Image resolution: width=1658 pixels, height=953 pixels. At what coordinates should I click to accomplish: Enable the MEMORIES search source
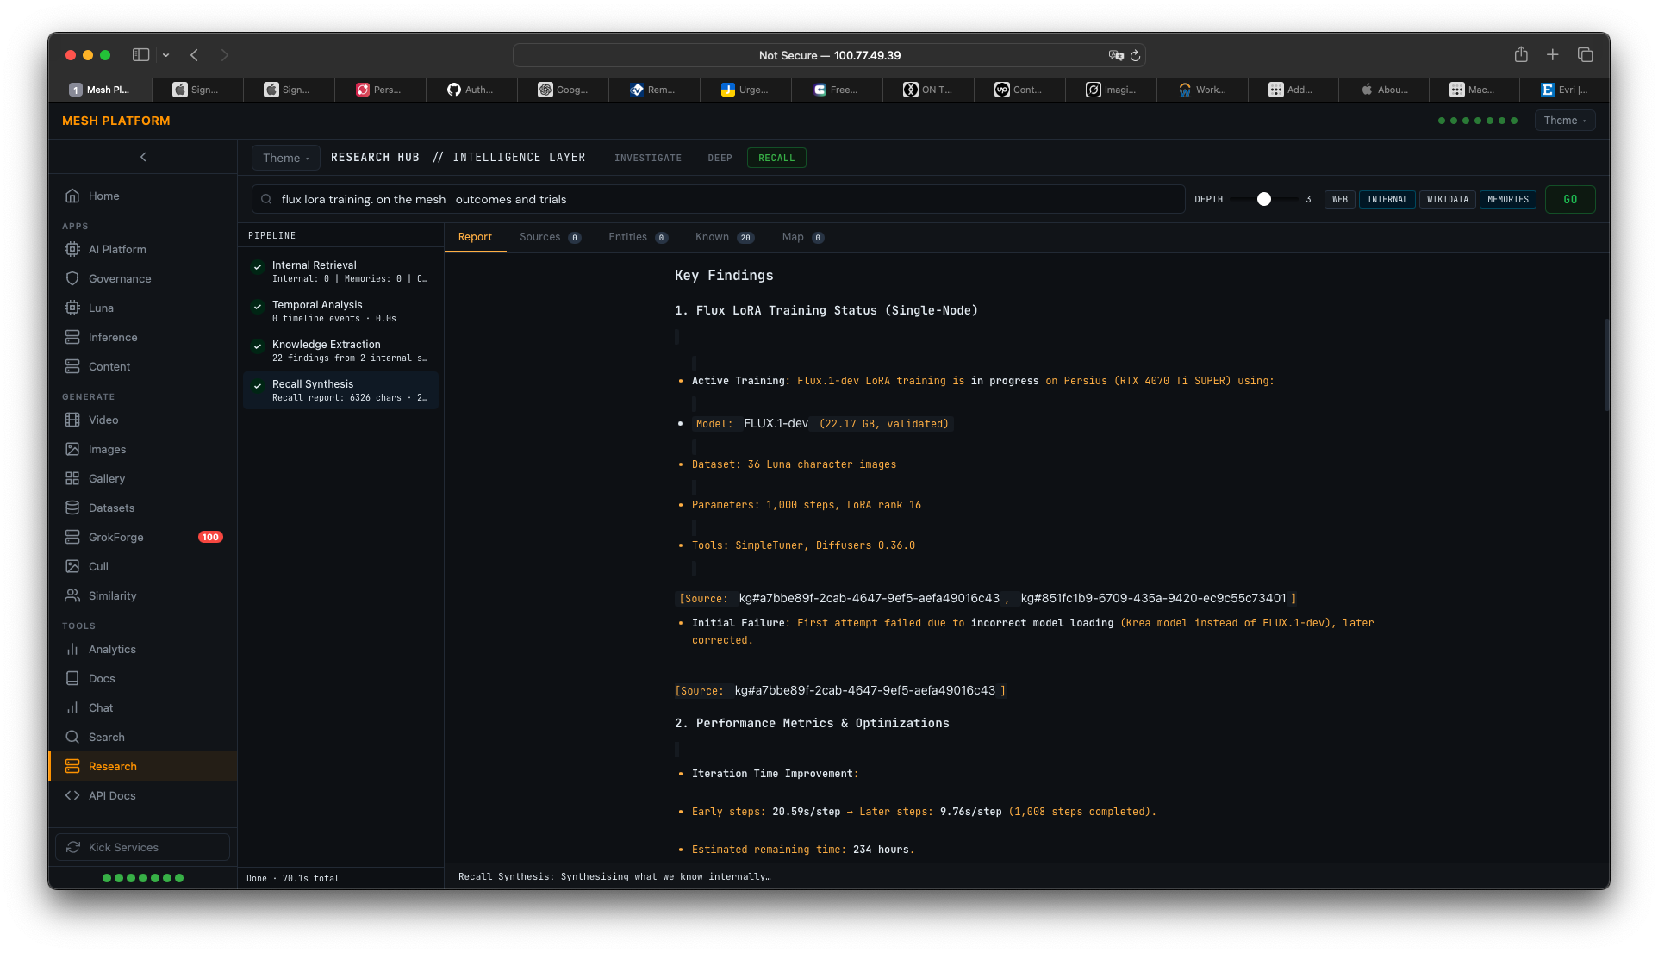(1507, 199)
